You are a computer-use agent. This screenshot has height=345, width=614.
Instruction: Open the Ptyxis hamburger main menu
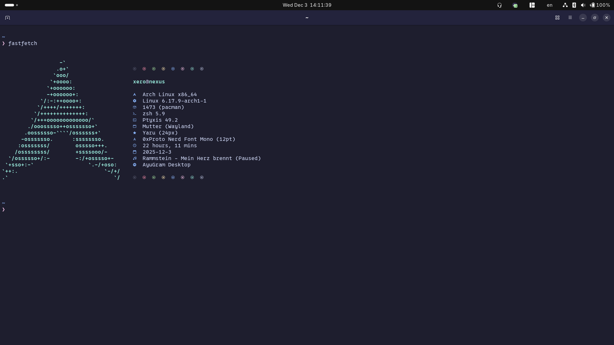click(x=570, y=18)
